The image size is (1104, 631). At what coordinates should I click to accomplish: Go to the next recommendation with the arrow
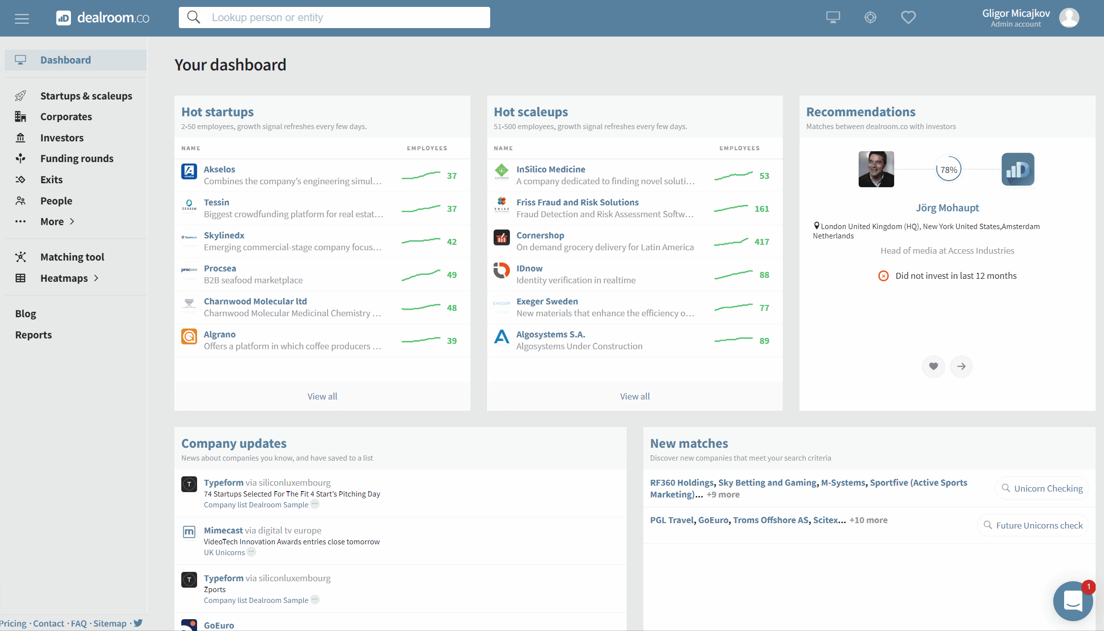tap(961, 366)
